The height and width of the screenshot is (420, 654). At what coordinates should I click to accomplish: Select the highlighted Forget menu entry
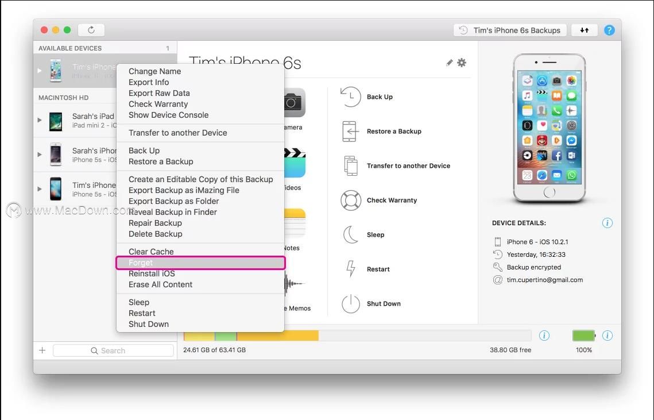click(200, 263)
